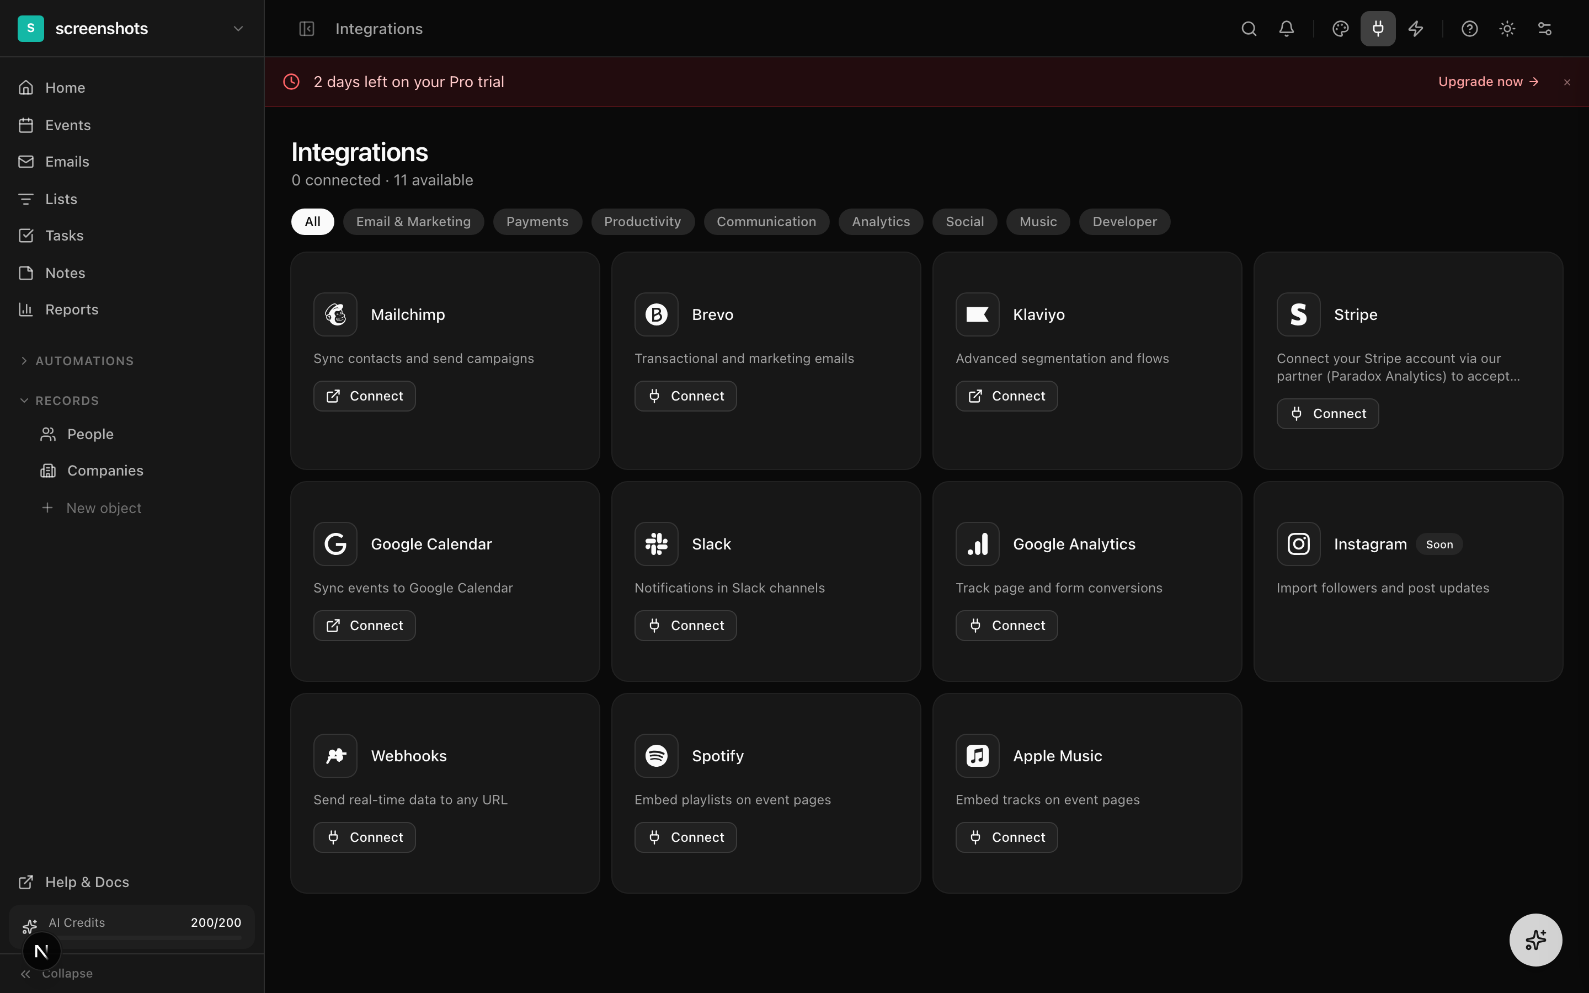
Task: Open the theme palette icon
Action: pos(1340,29)
